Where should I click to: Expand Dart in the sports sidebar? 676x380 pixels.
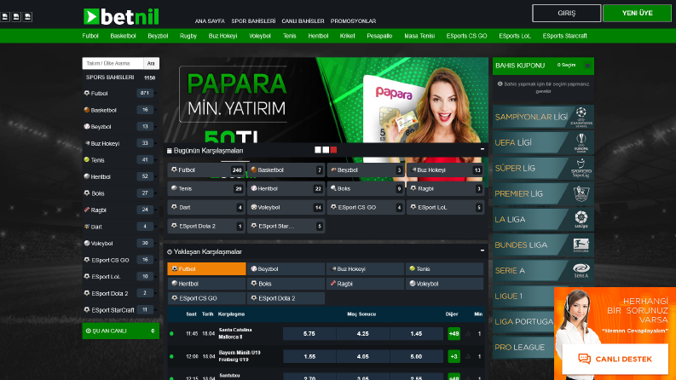tap(121, 227)
